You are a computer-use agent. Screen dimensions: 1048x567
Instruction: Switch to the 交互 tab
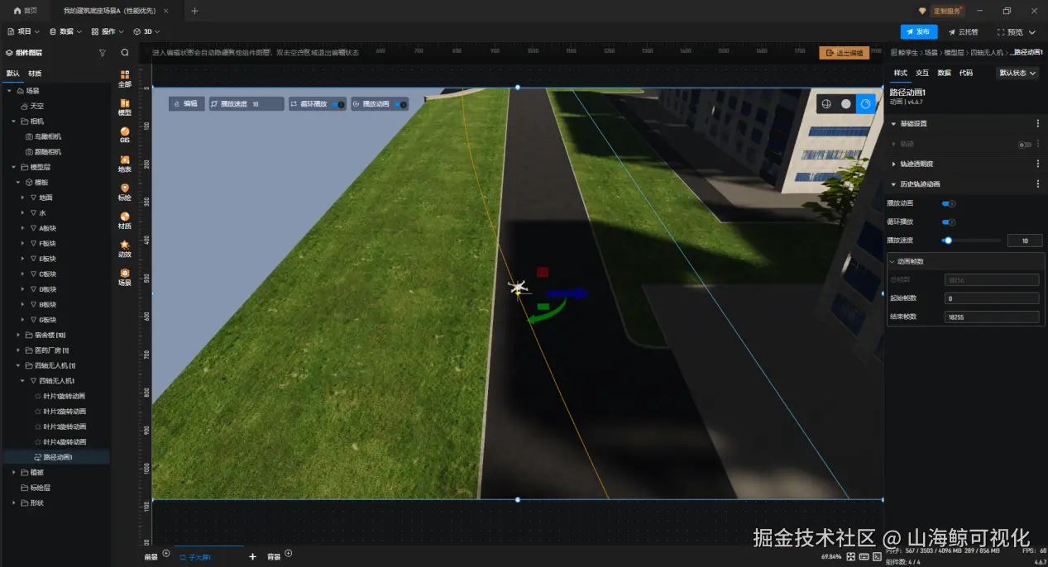click(x=922, y=73)
